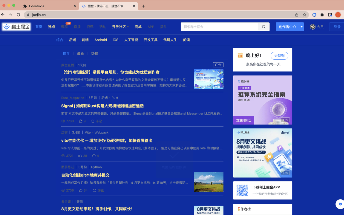This screenshot has width=344, height=215.
Task: Open the 直播 nav item
Action: click(x=77, y=27)
